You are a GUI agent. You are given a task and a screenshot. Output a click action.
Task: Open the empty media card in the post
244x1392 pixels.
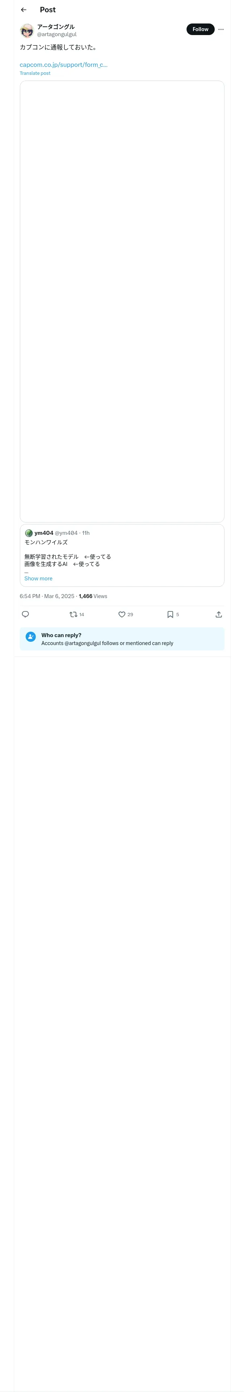(x=122, y=301)
